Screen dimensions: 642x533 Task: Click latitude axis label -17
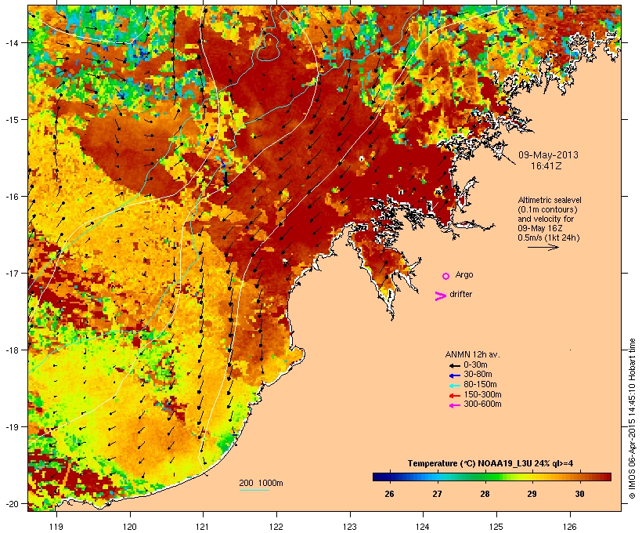[12, 273]
